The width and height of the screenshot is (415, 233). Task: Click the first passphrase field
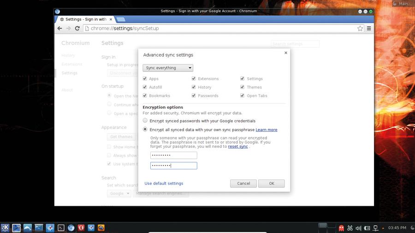[x=174, y=155]
